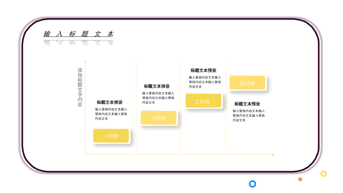Click the 三月份 yellow button
Screen dimensions: 343x193
click(x=203, y=101)
